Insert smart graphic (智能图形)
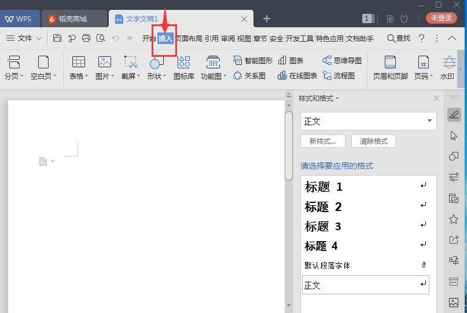This screenshot has height=313, width=467. 252,60
